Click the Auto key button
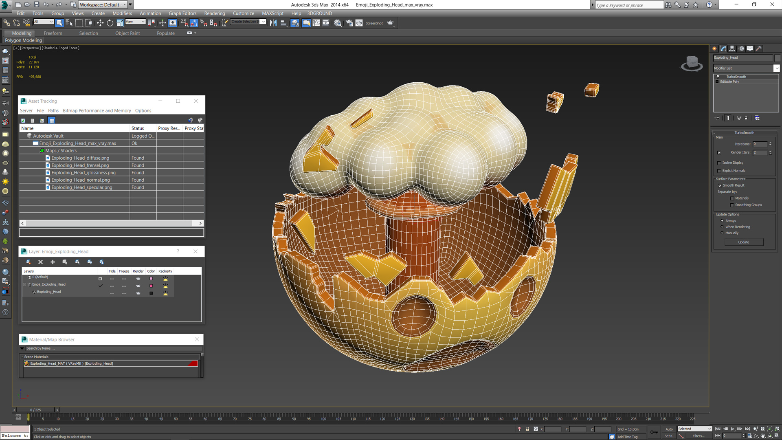The height and width of the screenshot is (440, 782). tap(669, 429)
